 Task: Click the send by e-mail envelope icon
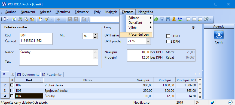click(32, 19)
